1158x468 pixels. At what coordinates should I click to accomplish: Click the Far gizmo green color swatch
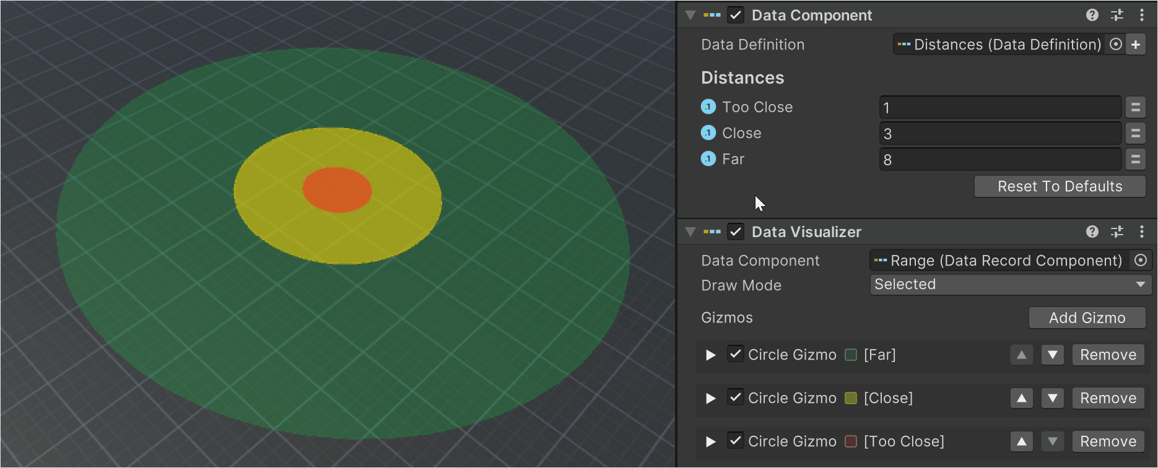tap(851, 355)
